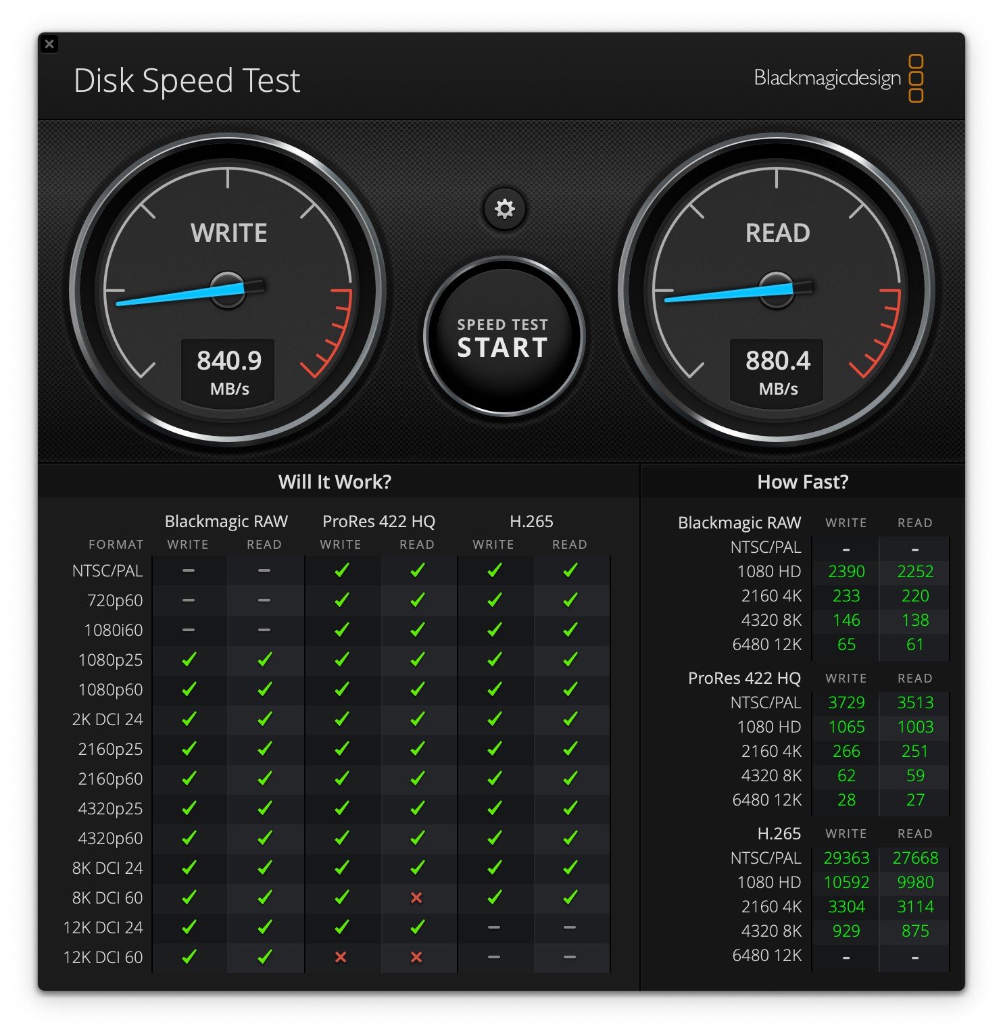Click Blackmagic RAW read checkmark for 1080p60
The image size is (1003, 1034).
pyautogui.click(x=265, y=689)
